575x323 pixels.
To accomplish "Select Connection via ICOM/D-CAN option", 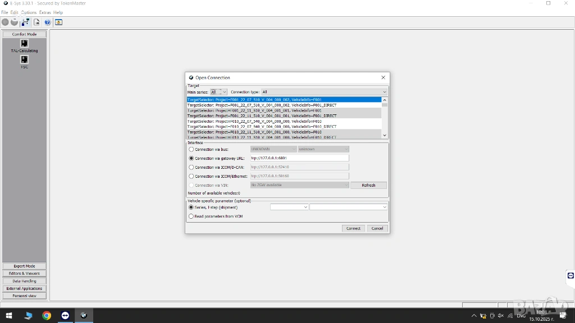I will pos(191,167).
